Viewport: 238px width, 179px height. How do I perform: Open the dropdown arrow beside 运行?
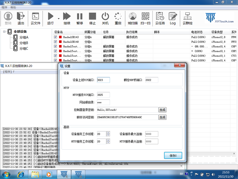(x=59, y=19)
